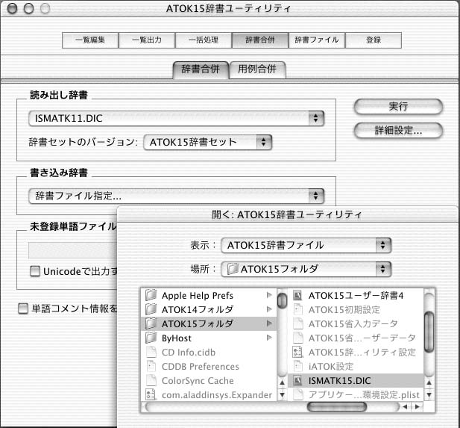Switch to the 登録 tab
This screenshot has height=428, width=460.
pos(374,40)
